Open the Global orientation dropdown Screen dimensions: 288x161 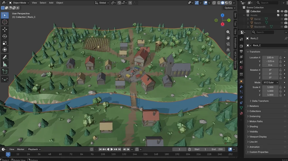pyautogui.click(x=102, y=3)
